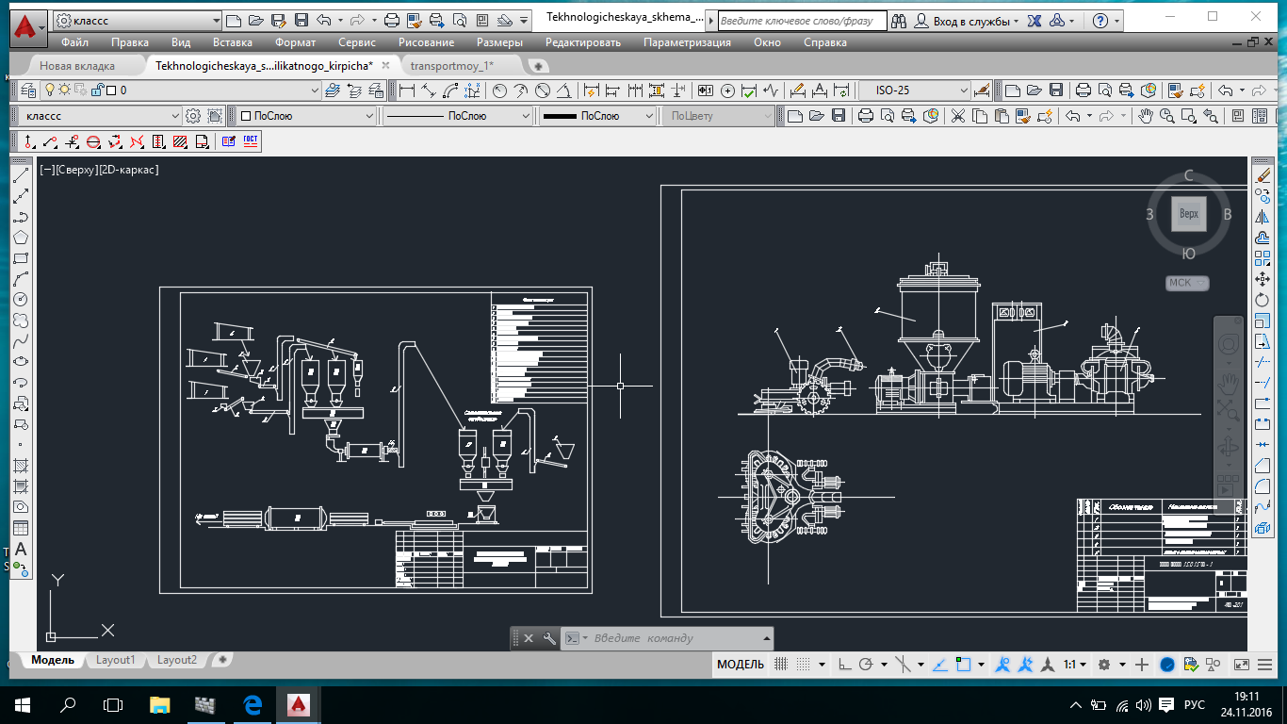Viewport: 1287px width, 724px height.
Task: Click the Center Mark icon
Action: pyautogui.click(x=727, y=90)
